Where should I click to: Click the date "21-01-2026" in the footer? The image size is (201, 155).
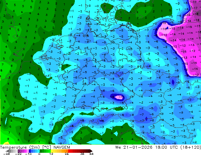tap(138, 147)
